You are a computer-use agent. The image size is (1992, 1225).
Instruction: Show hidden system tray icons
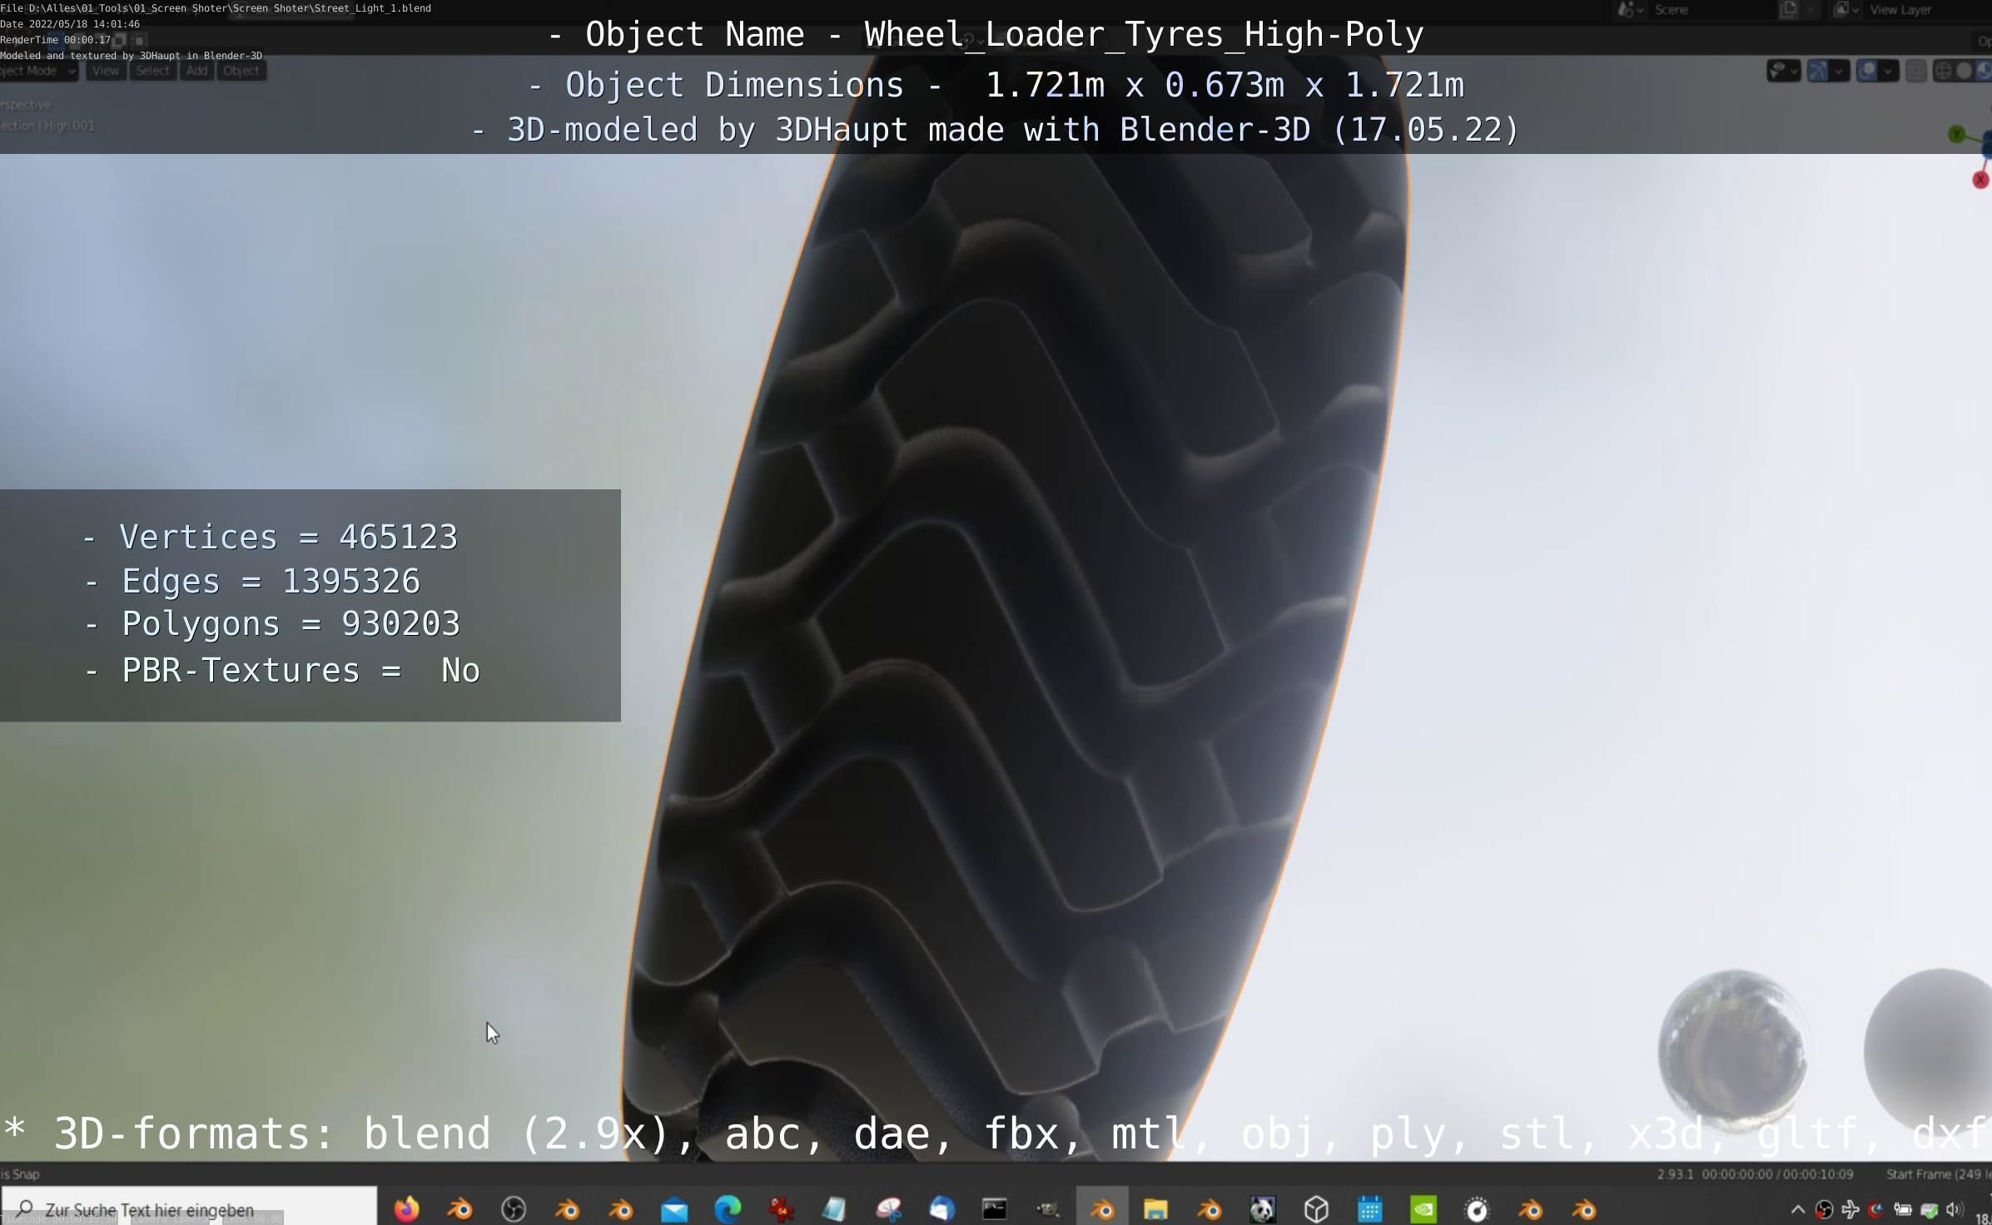[x=1797, y=1209]
